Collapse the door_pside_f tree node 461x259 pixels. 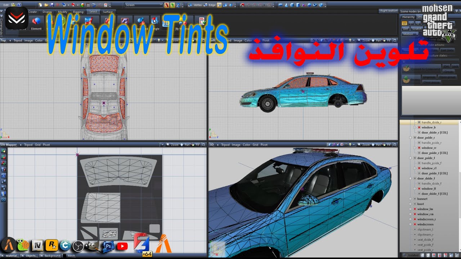410,158
